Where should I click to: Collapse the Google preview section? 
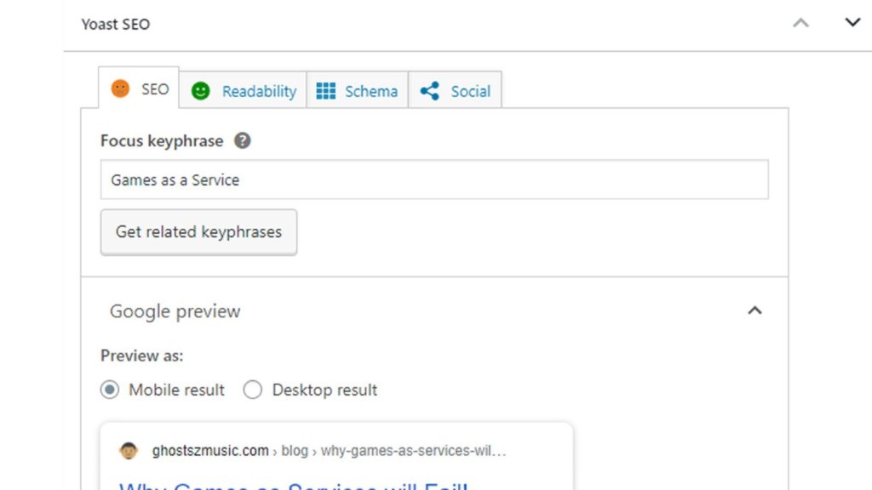click(x=754, y=311)
